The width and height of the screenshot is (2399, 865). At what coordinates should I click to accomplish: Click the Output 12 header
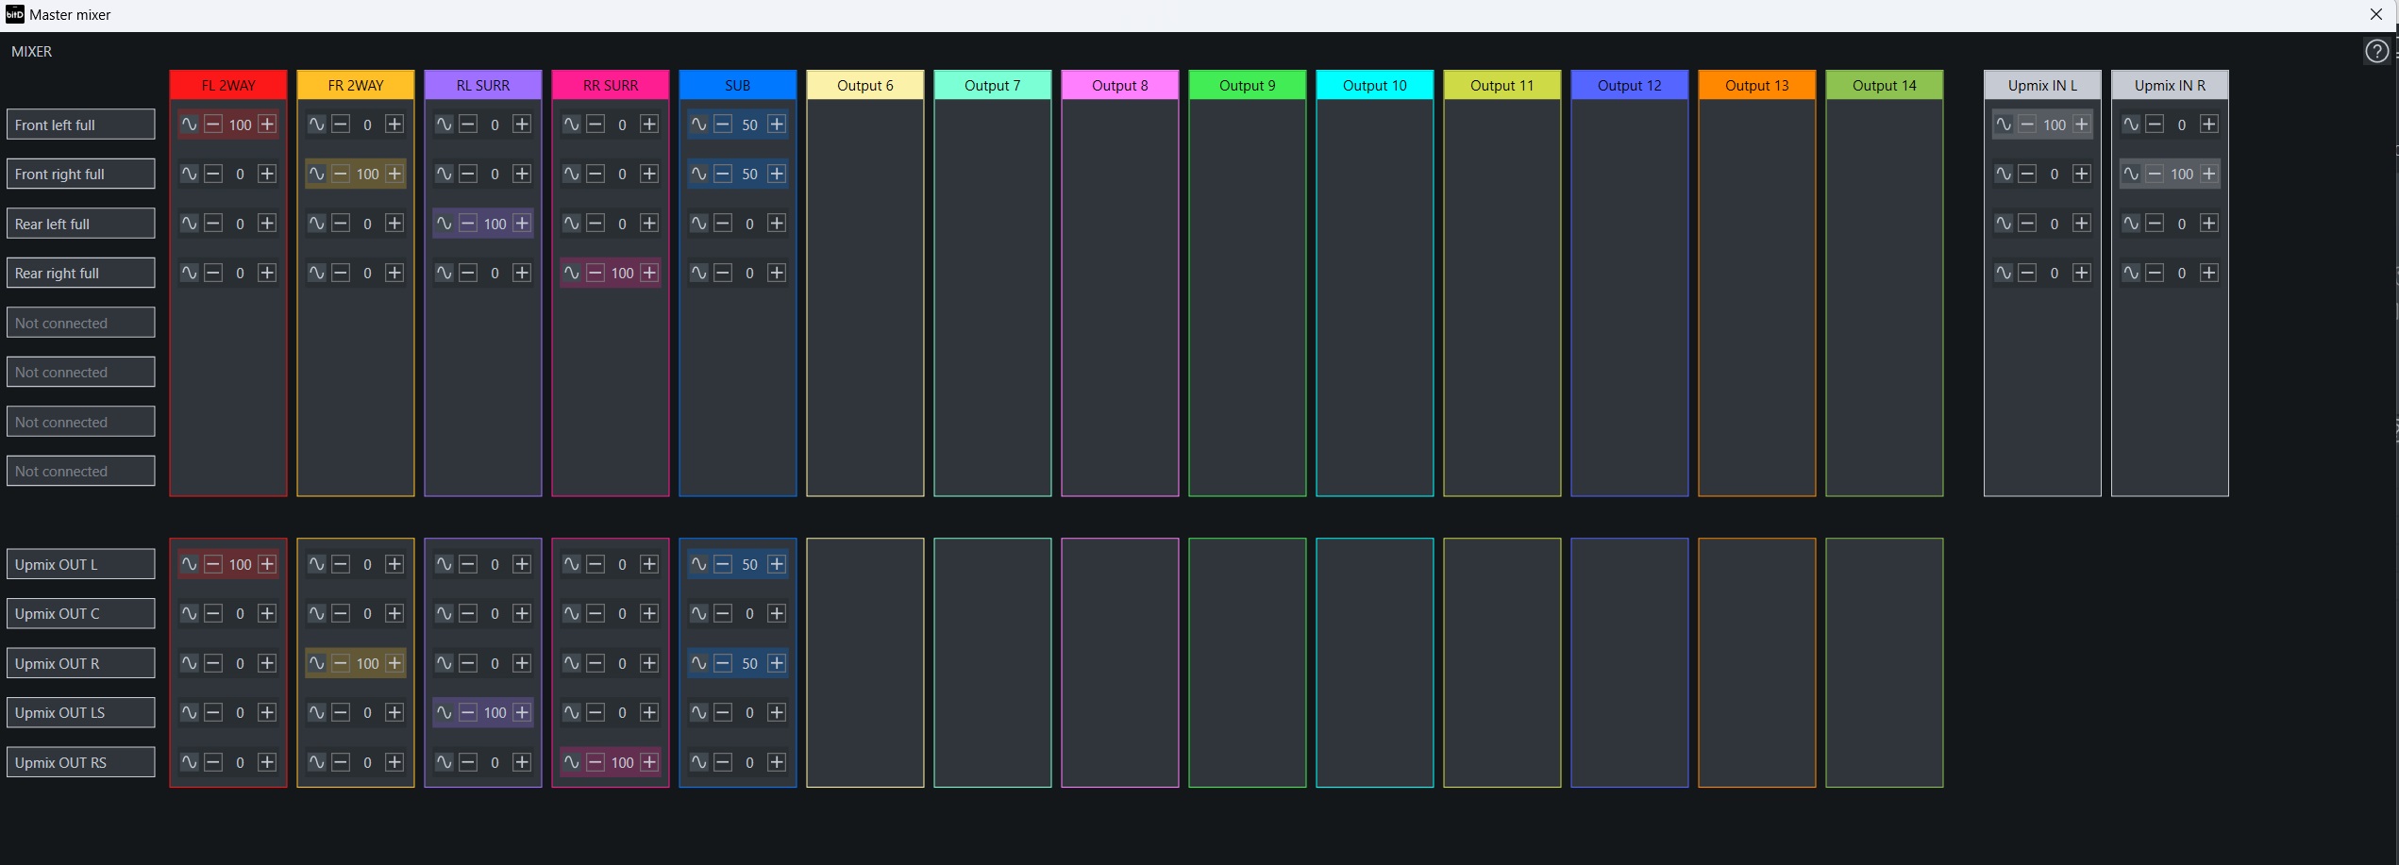click(1630, 85)
